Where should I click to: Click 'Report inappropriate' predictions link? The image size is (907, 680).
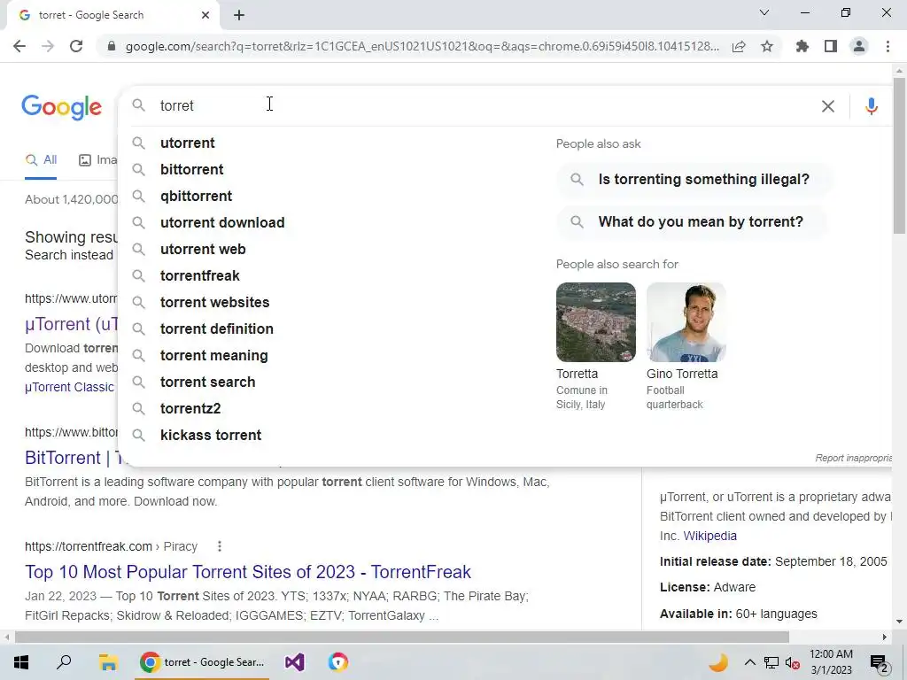click(x=854, y=458)
